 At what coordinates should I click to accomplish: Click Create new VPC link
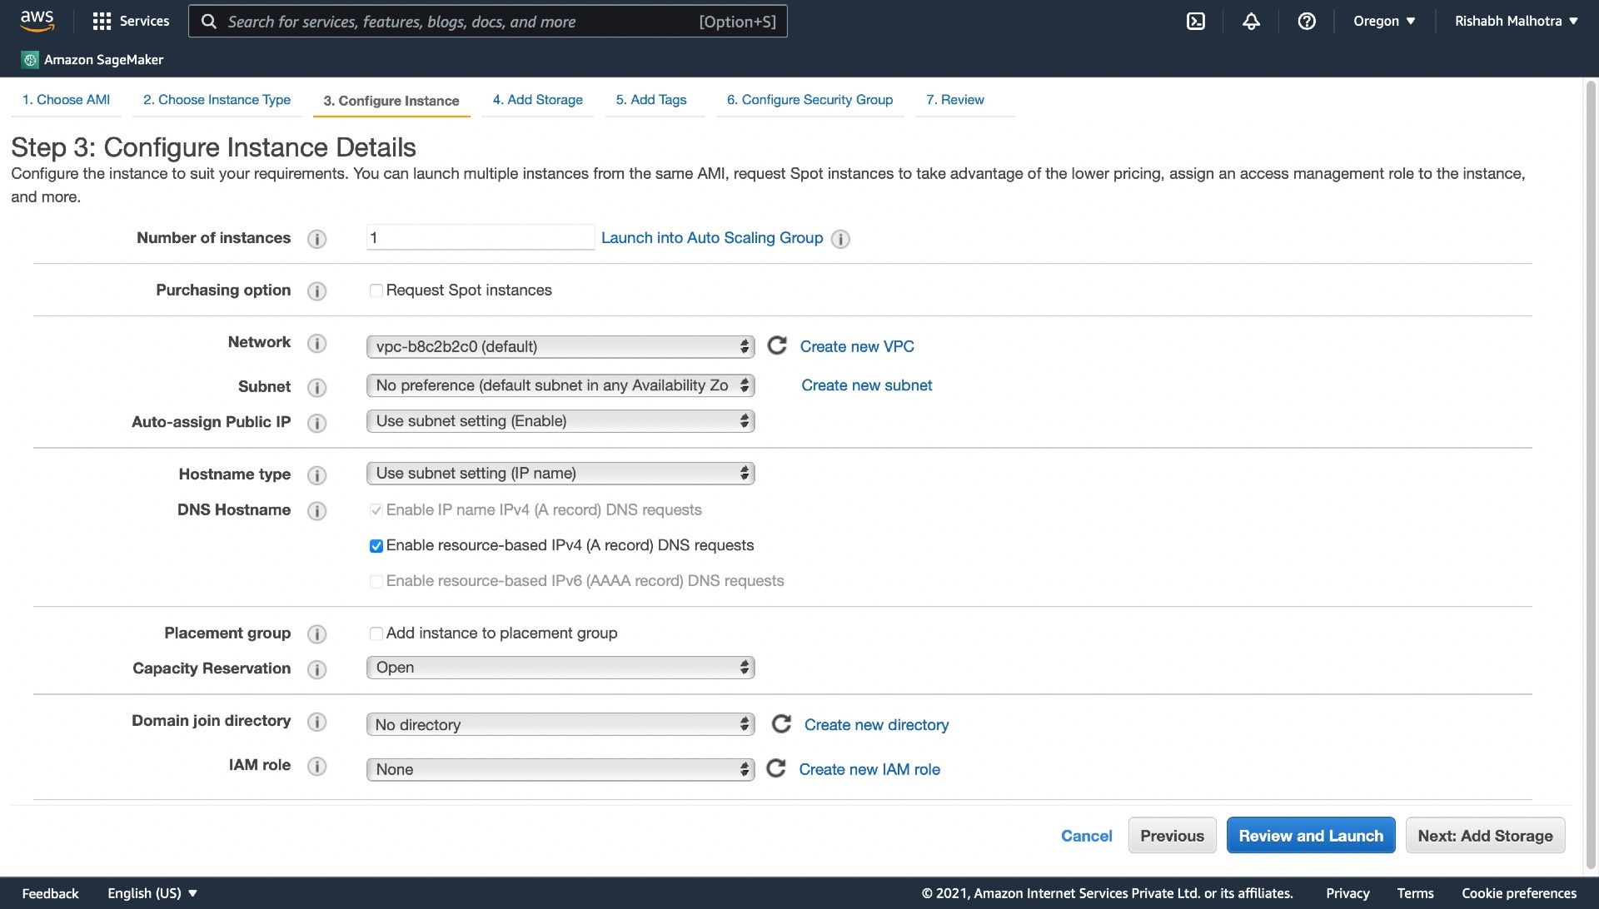tap(857, 346)
